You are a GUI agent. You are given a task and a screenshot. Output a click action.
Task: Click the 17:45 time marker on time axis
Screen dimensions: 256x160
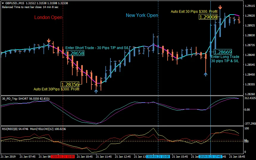click(x=210, y=156)
